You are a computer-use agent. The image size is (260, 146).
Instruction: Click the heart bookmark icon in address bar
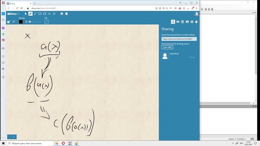(x=171, y=8)
